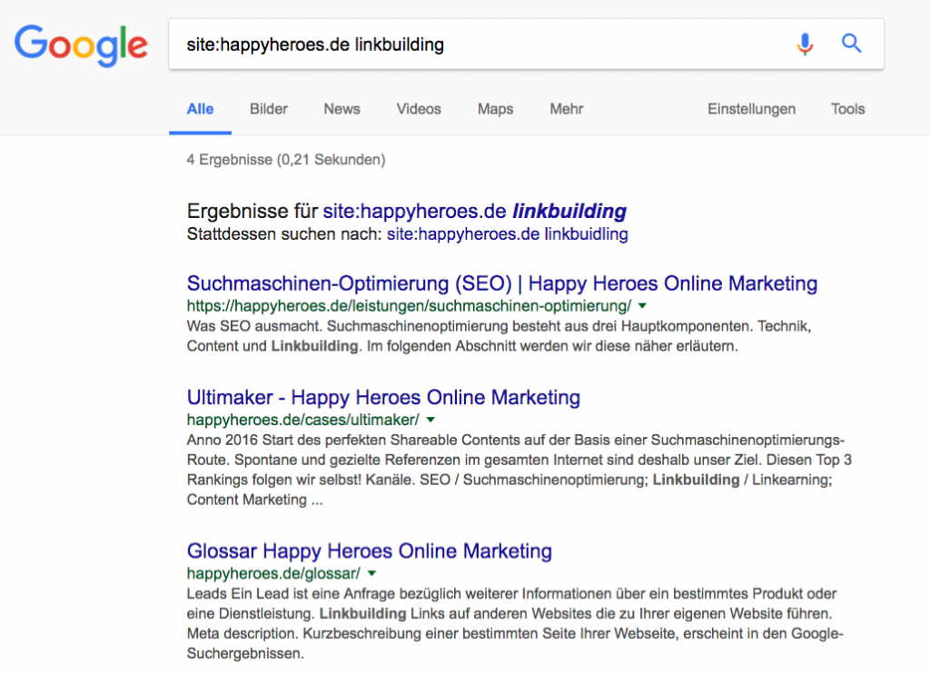Screen dimensions: 930x674
Task: Open the Mehr dropdown menu
Action: point(566,108)
